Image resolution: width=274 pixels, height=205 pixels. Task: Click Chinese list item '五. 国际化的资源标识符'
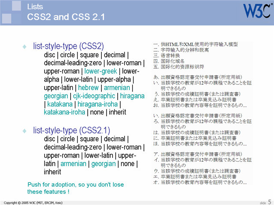[179, 67]
